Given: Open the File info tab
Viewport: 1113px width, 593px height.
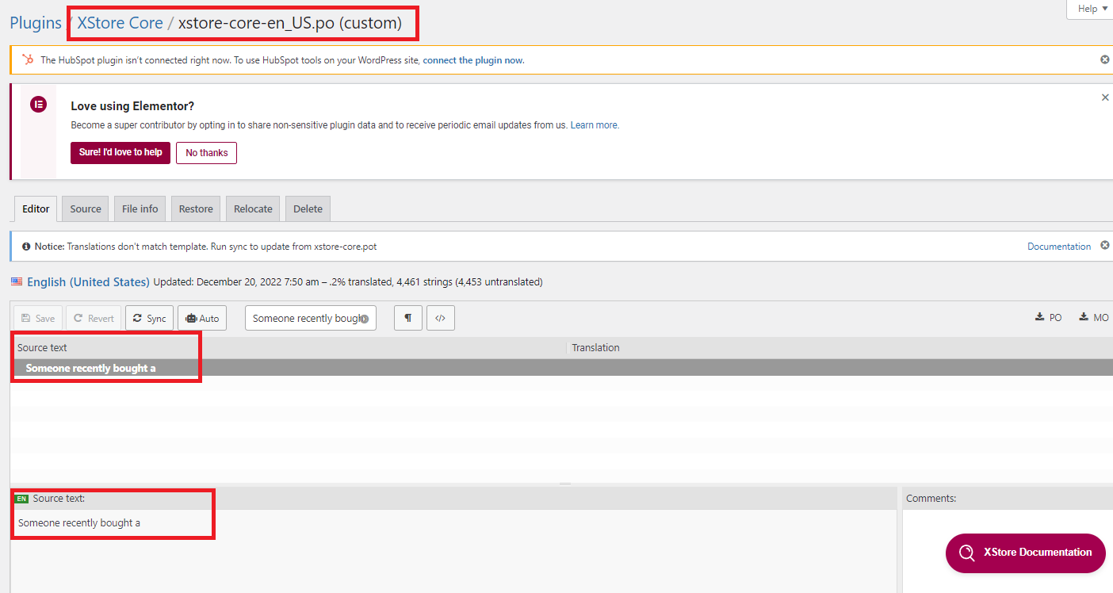Looking at the screenshot, I should (140, 209).
